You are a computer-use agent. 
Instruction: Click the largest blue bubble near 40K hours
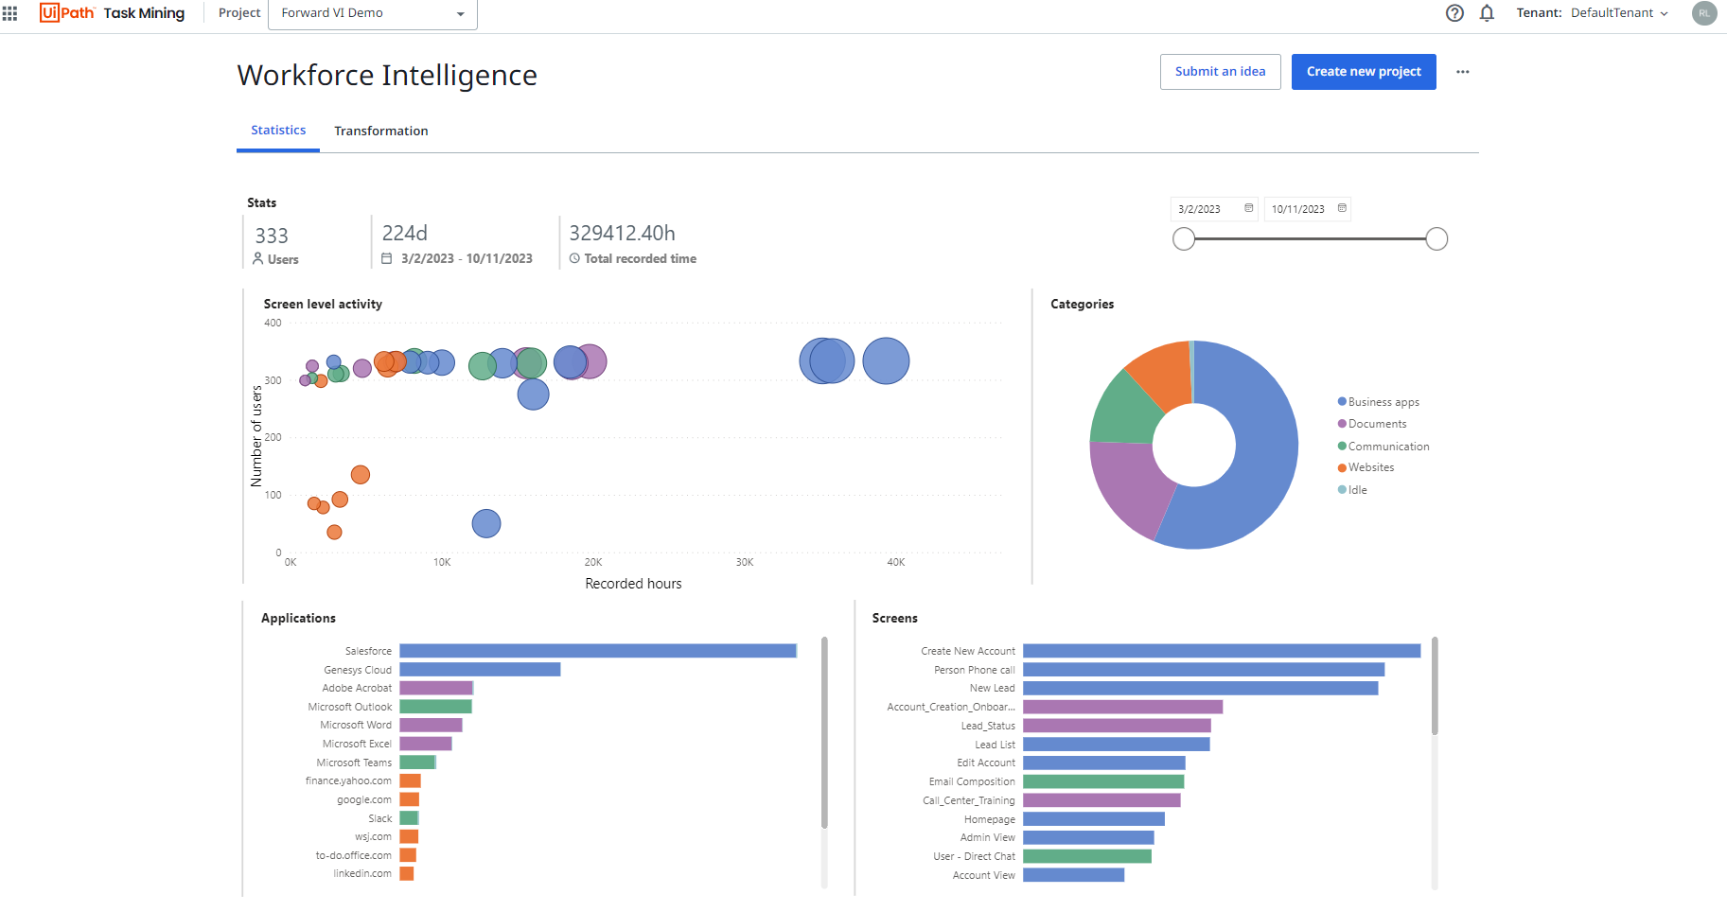pyautogui.click(x=887, y=361)
